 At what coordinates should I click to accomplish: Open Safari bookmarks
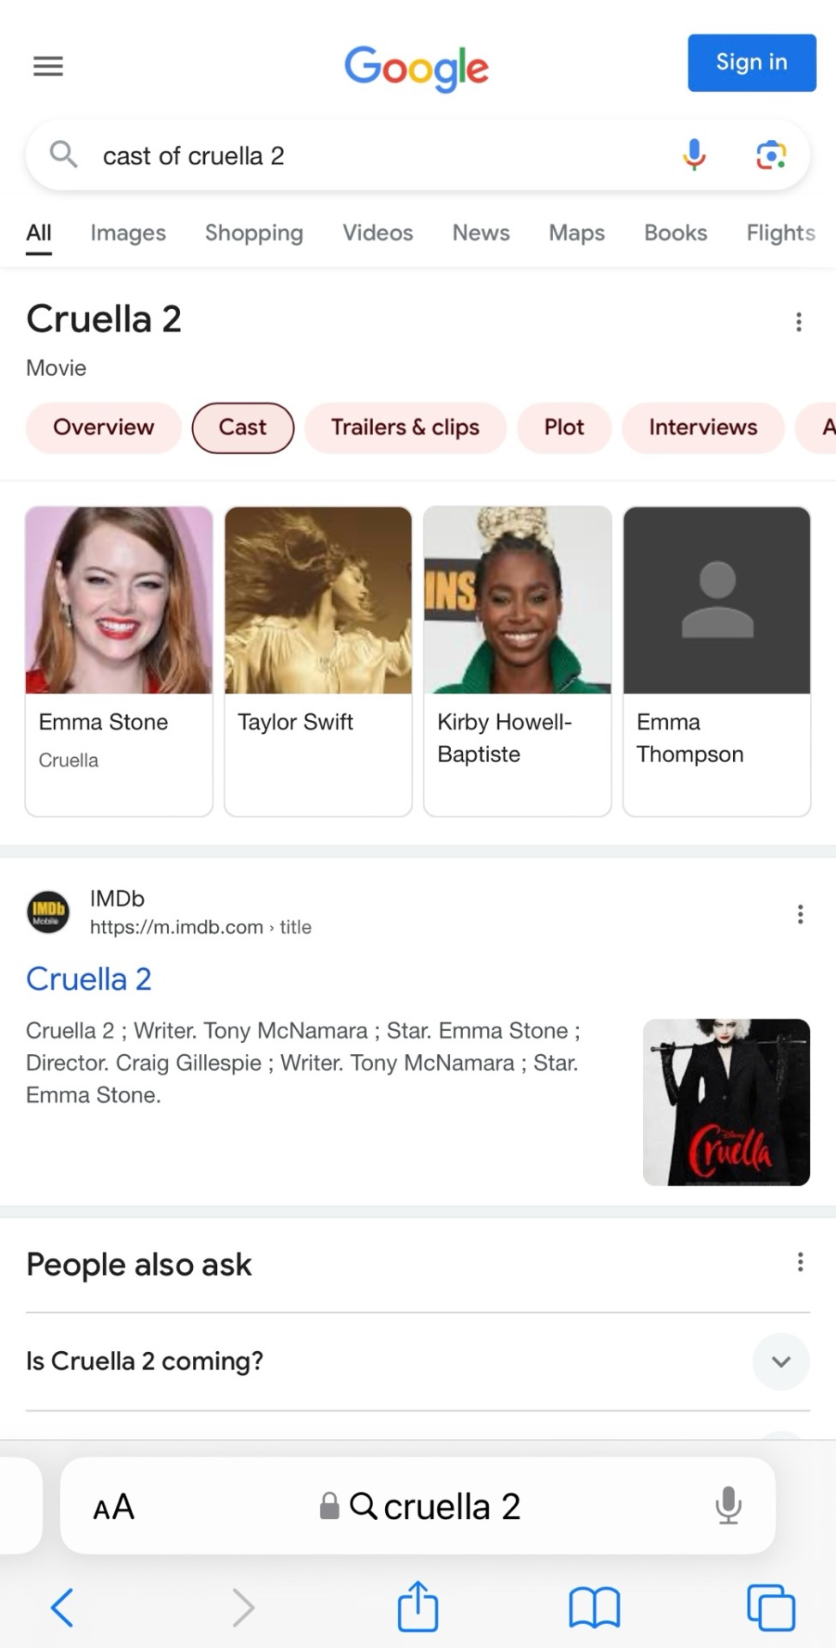[594, 1607]
